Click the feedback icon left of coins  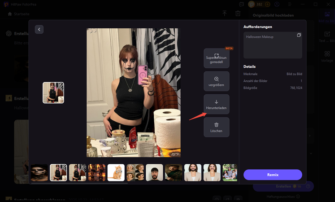(x=241, y=4)
